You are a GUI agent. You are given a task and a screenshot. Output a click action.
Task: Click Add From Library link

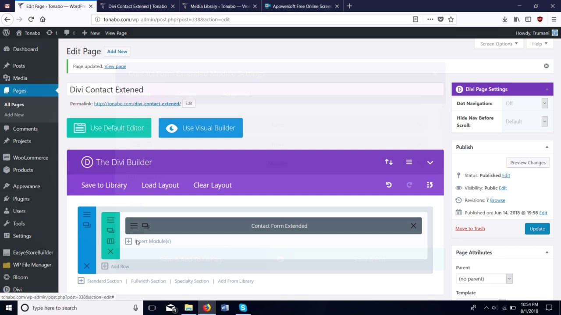click(x=236, y=281)
